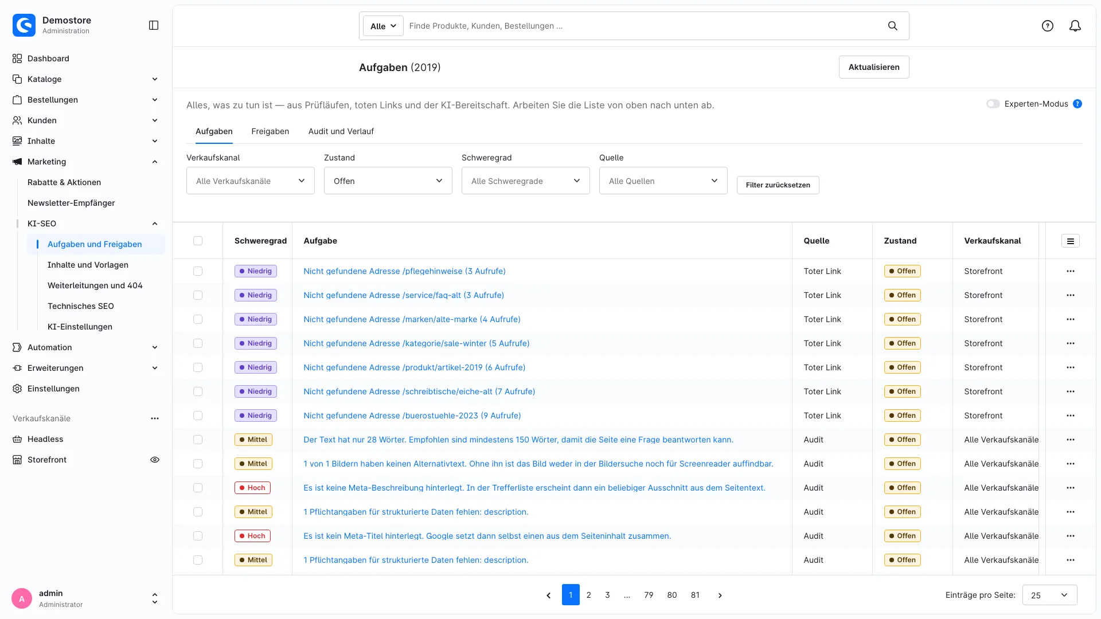This screenshot has height=619, width=1101.
Task: Focus the global search input field
Action: click(x=642, y=26)
